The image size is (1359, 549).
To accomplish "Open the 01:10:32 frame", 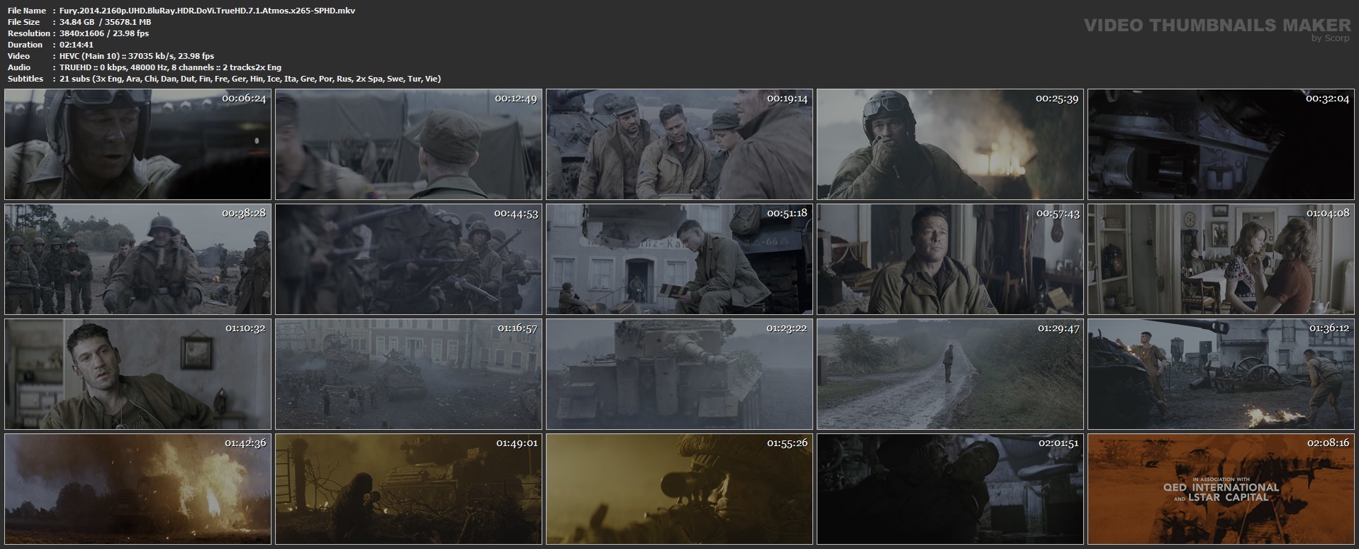I will coord(138,375).
